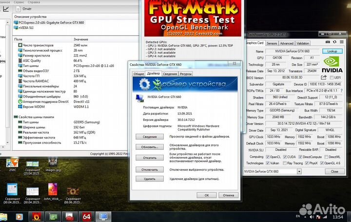Open Ресурсы tab in driver properties
The width and height of the screenshot is (351, 222).
pyautogui.click(x=186, y=74)
